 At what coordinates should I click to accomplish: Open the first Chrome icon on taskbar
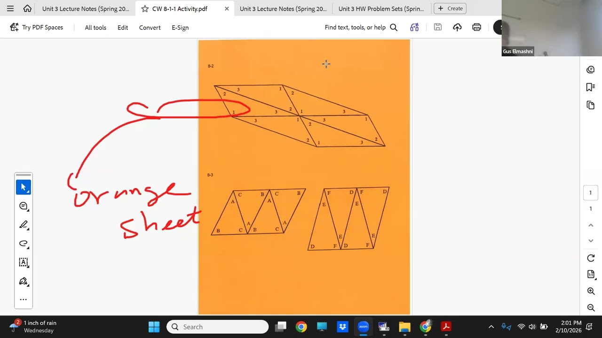301,327
